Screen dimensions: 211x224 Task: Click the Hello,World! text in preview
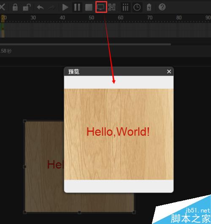(118, 132)
